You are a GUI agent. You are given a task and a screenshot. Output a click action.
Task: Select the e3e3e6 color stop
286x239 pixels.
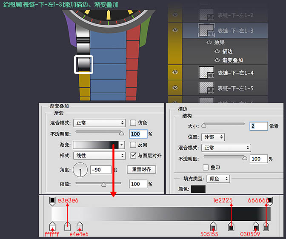pyautogui.click(x=68, y=226)
